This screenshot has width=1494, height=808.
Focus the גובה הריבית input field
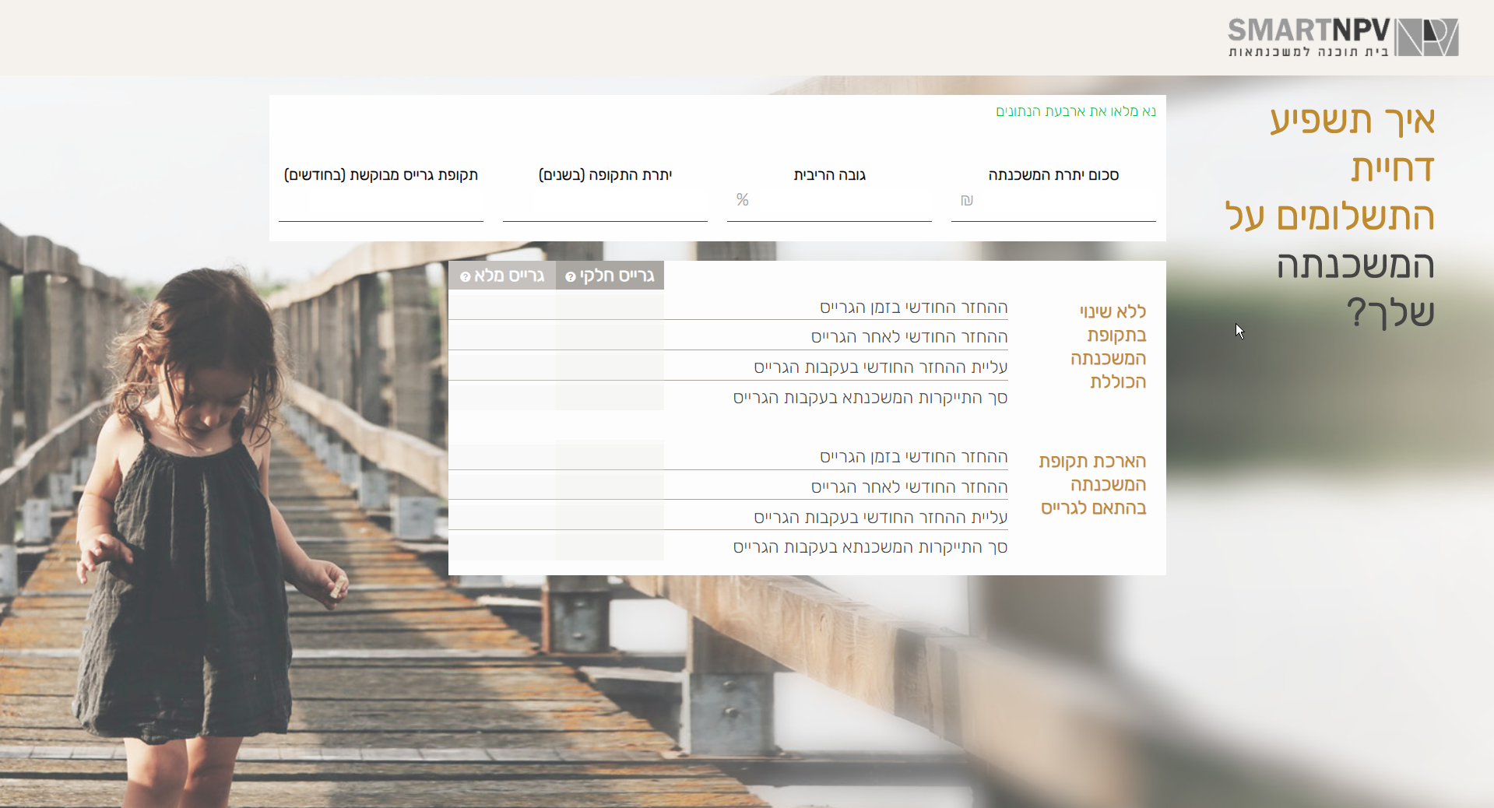point(829,203)
